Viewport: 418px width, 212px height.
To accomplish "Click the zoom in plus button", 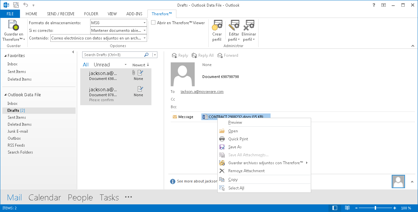I will click(395, 208).
